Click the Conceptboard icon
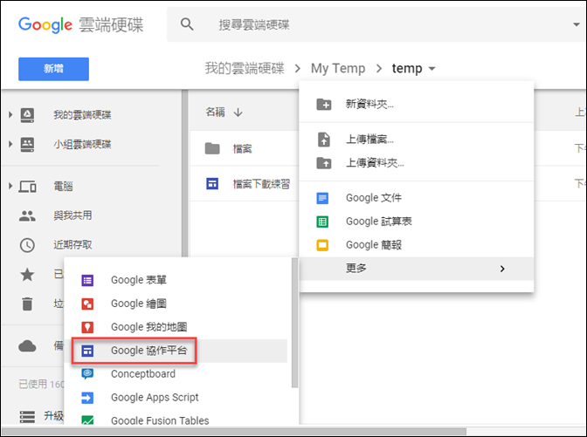The width and height of the screenshot is (587, 437). tap(87, 373)
